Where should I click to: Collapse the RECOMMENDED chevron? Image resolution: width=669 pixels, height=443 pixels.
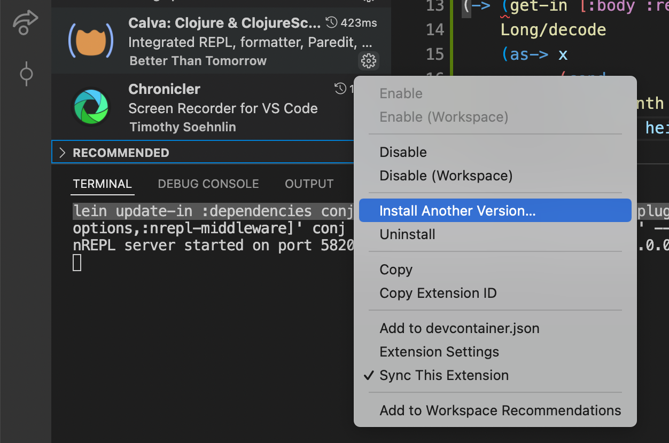pyautogui.click(x=63, y=152)
